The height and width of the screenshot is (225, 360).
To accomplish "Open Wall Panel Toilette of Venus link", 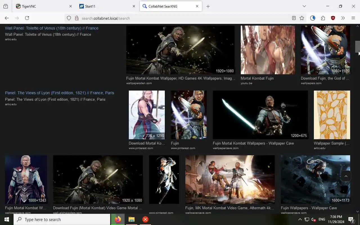I will tap(52, 28).
